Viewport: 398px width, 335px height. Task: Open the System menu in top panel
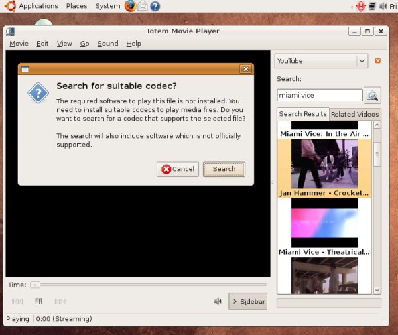click(x=107, y=6)
